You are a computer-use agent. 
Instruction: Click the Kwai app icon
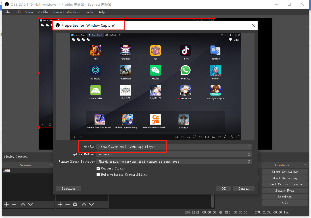[x=156, y=119]
